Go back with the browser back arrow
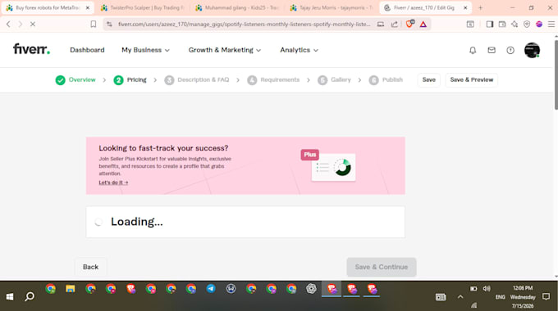 [8, 24]
